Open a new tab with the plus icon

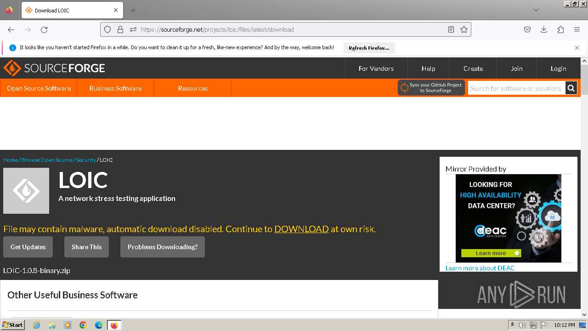133,10
